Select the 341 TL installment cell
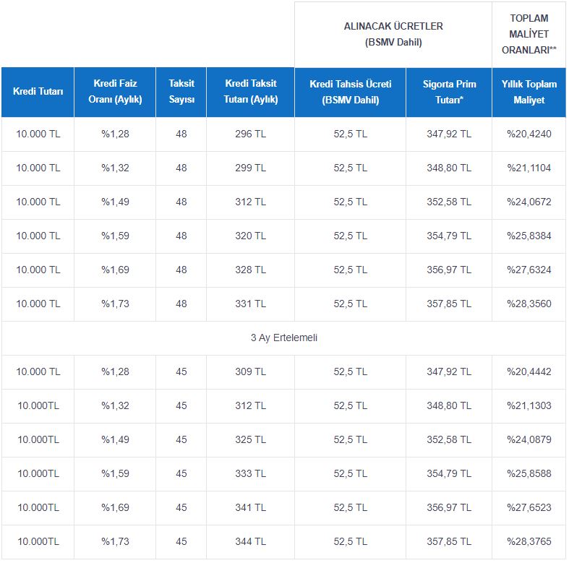 (x=250, y=508)
